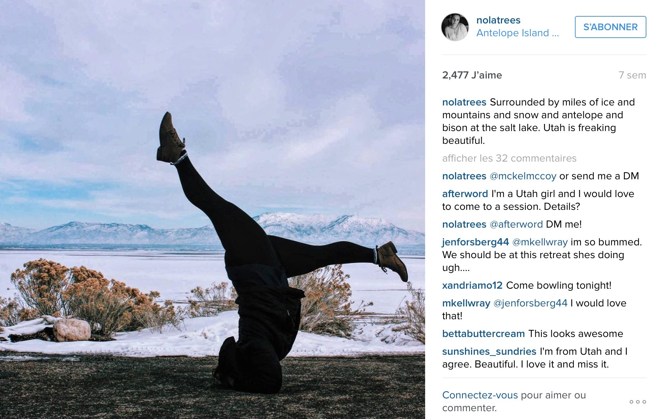
Task: Open xandriamo12 commenter profile
Action: pyautogui.click(x=472, y=285)
